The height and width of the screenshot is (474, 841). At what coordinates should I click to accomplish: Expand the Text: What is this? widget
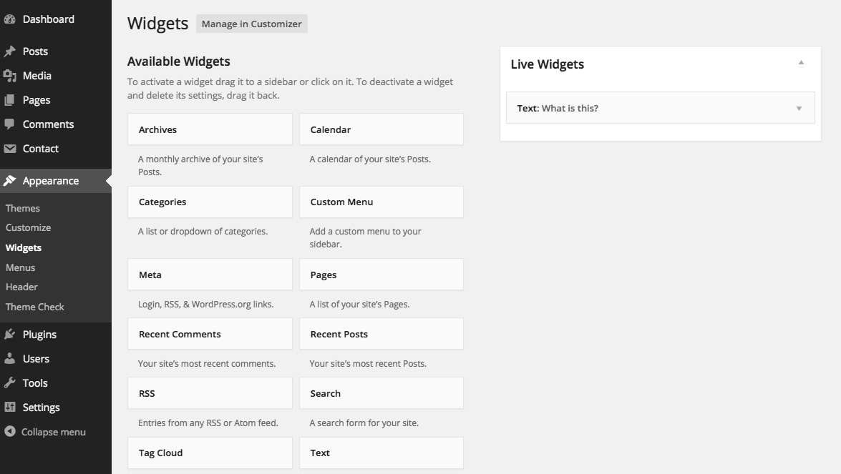pyautogui.click(x=799, y=109)
